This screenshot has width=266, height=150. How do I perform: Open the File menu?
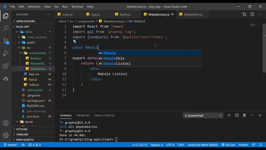click(12, 7)
